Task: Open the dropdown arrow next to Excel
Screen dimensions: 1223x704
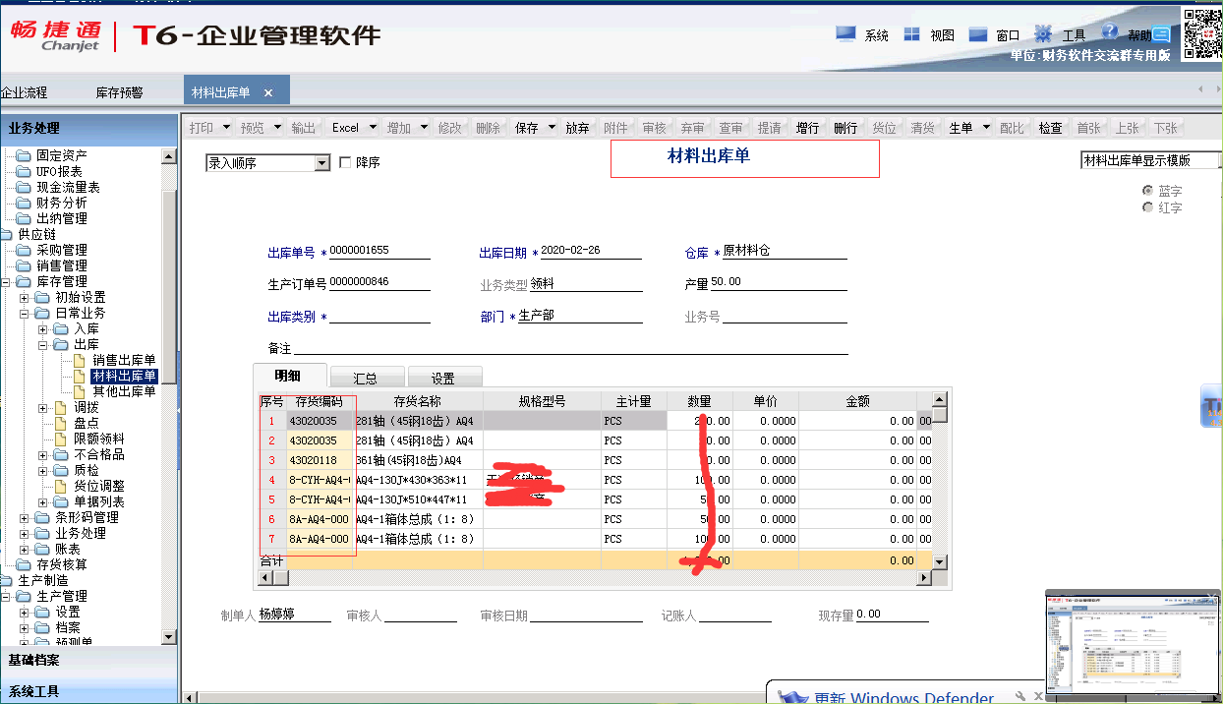Action: [x=375, y=128]
